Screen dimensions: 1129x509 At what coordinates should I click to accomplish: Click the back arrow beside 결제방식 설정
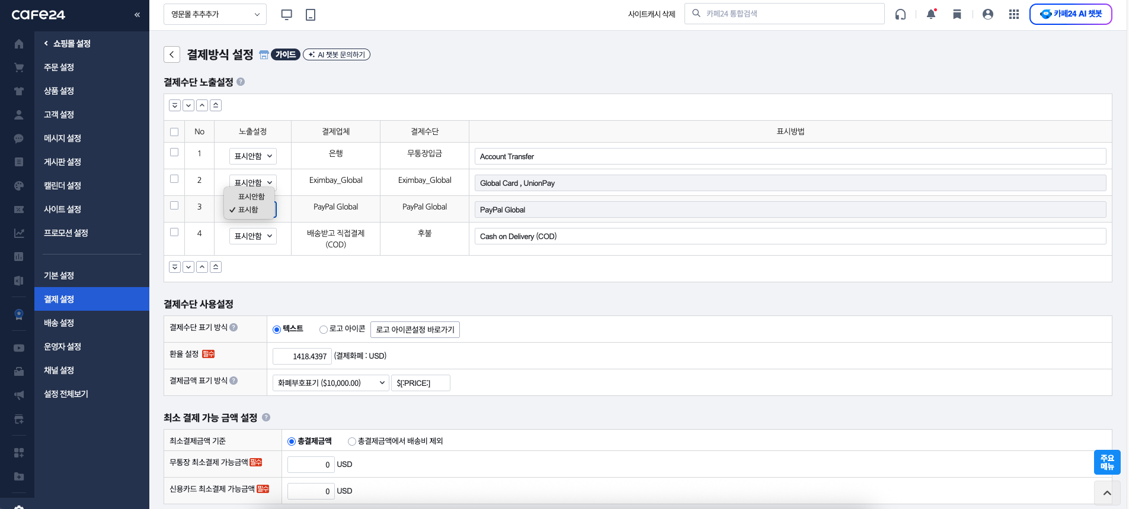tap(172, 54)
